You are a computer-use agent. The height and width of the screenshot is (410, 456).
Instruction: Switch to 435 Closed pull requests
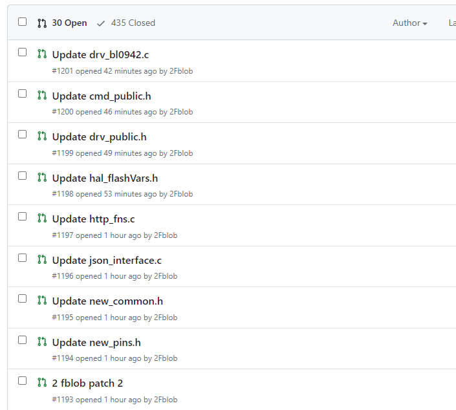coord(126,23)
